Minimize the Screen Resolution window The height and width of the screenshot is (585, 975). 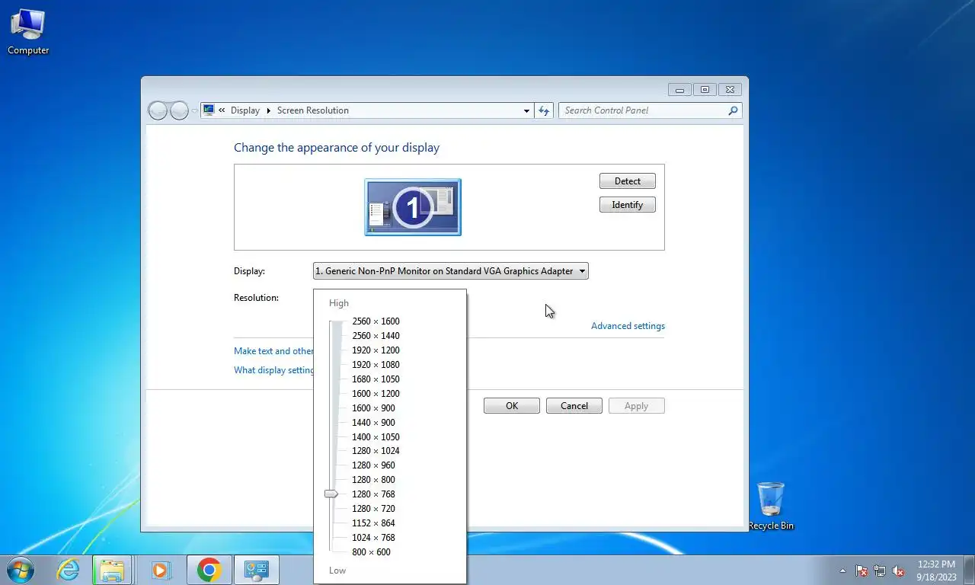[x=679, y=89]
